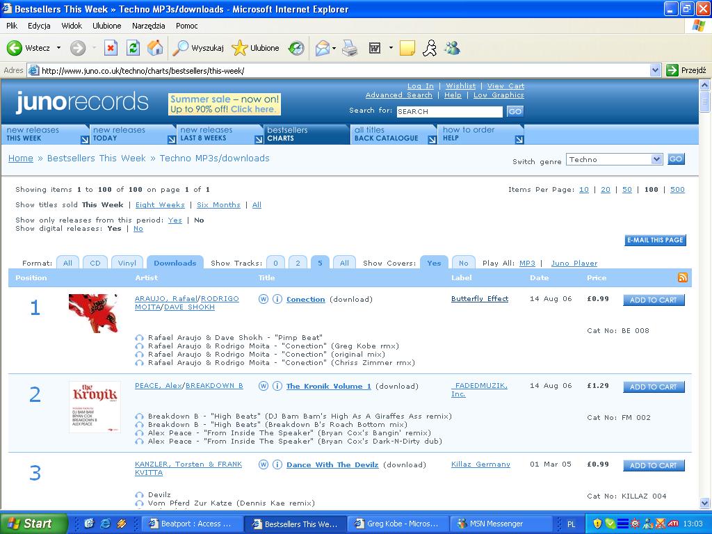
Task: Open the Plik menu
Action: (x=12, y=26)
